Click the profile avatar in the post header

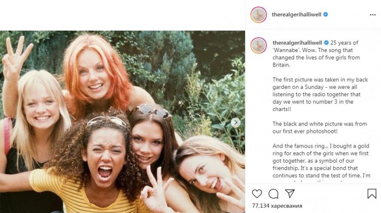click(258, 14)
